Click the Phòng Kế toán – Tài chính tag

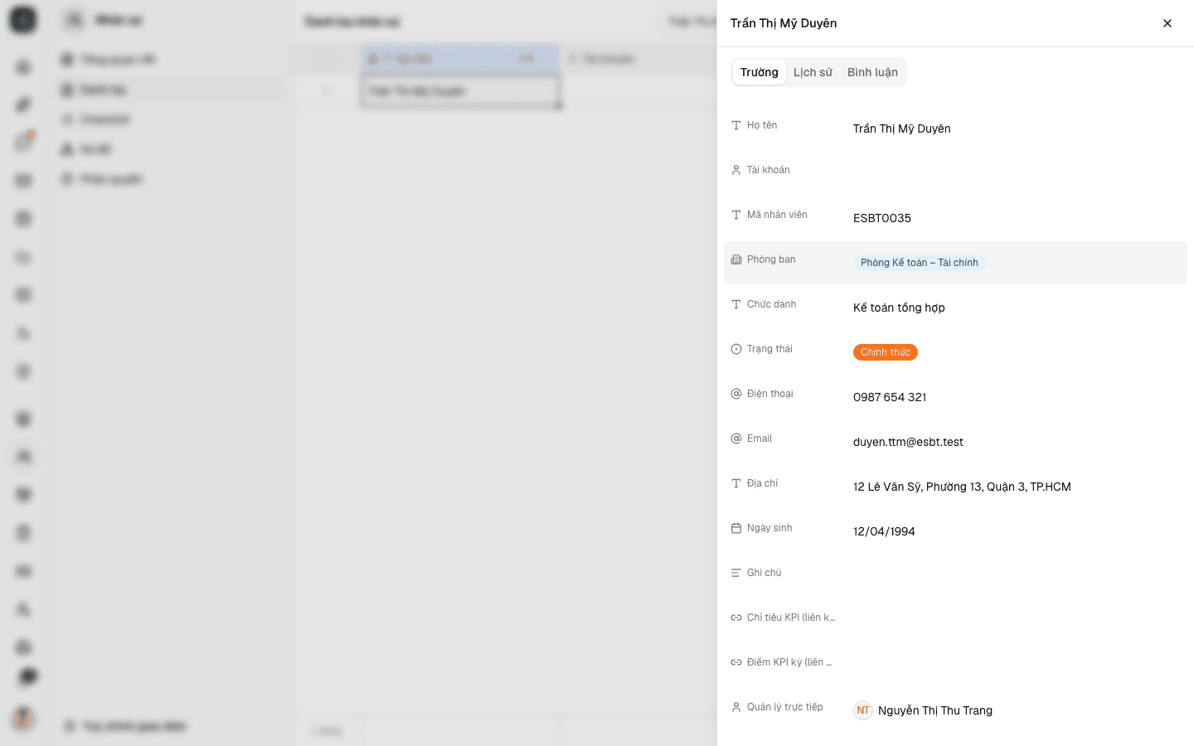click(x=919, y=263)
